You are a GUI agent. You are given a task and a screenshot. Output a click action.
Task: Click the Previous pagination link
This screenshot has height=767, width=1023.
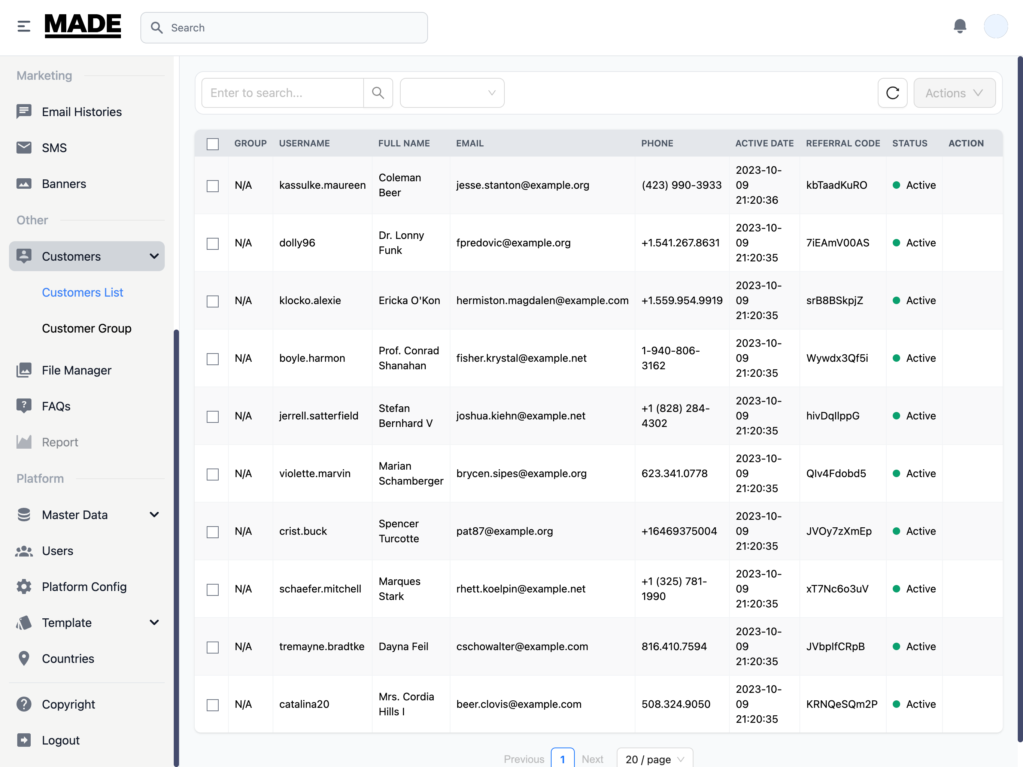(x=523, y=759)
